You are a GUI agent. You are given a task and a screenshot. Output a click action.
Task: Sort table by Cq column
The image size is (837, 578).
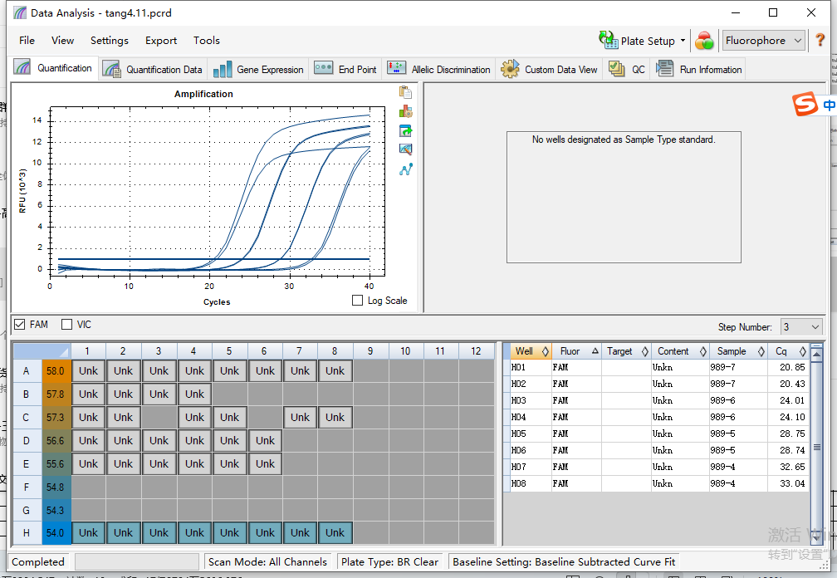pyautogui.click(x=789, y=351)
